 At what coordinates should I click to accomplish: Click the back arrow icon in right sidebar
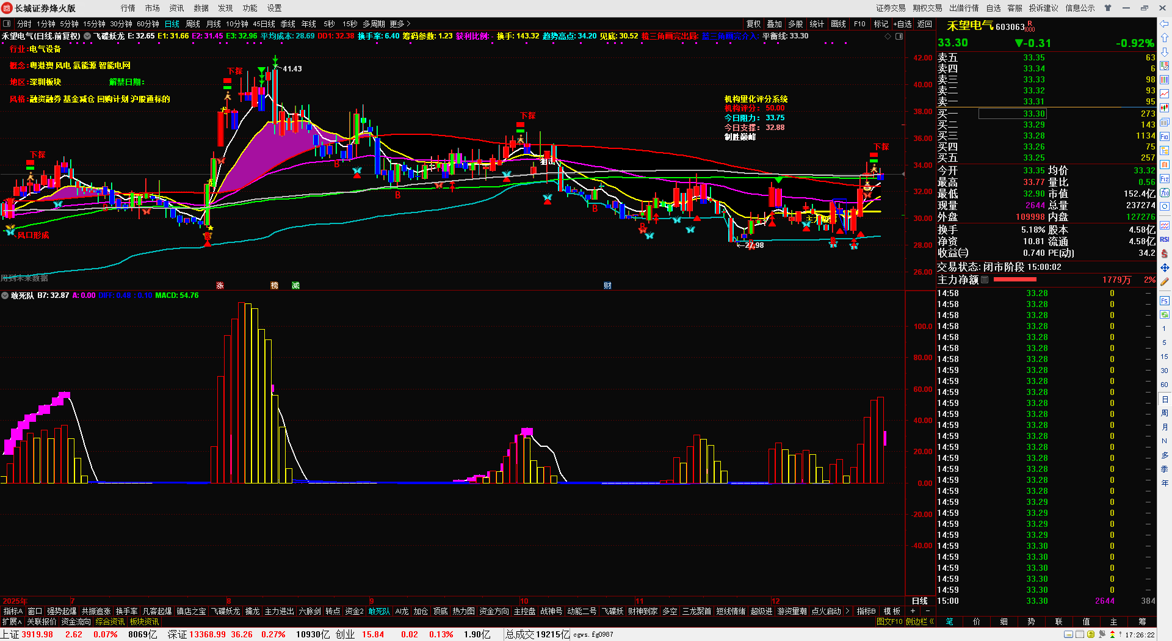(1165, 24)
